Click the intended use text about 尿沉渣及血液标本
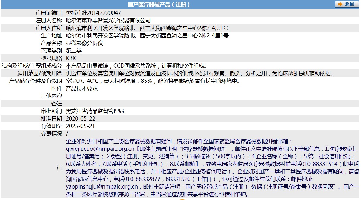361x200 pixels. click(200, 73)
